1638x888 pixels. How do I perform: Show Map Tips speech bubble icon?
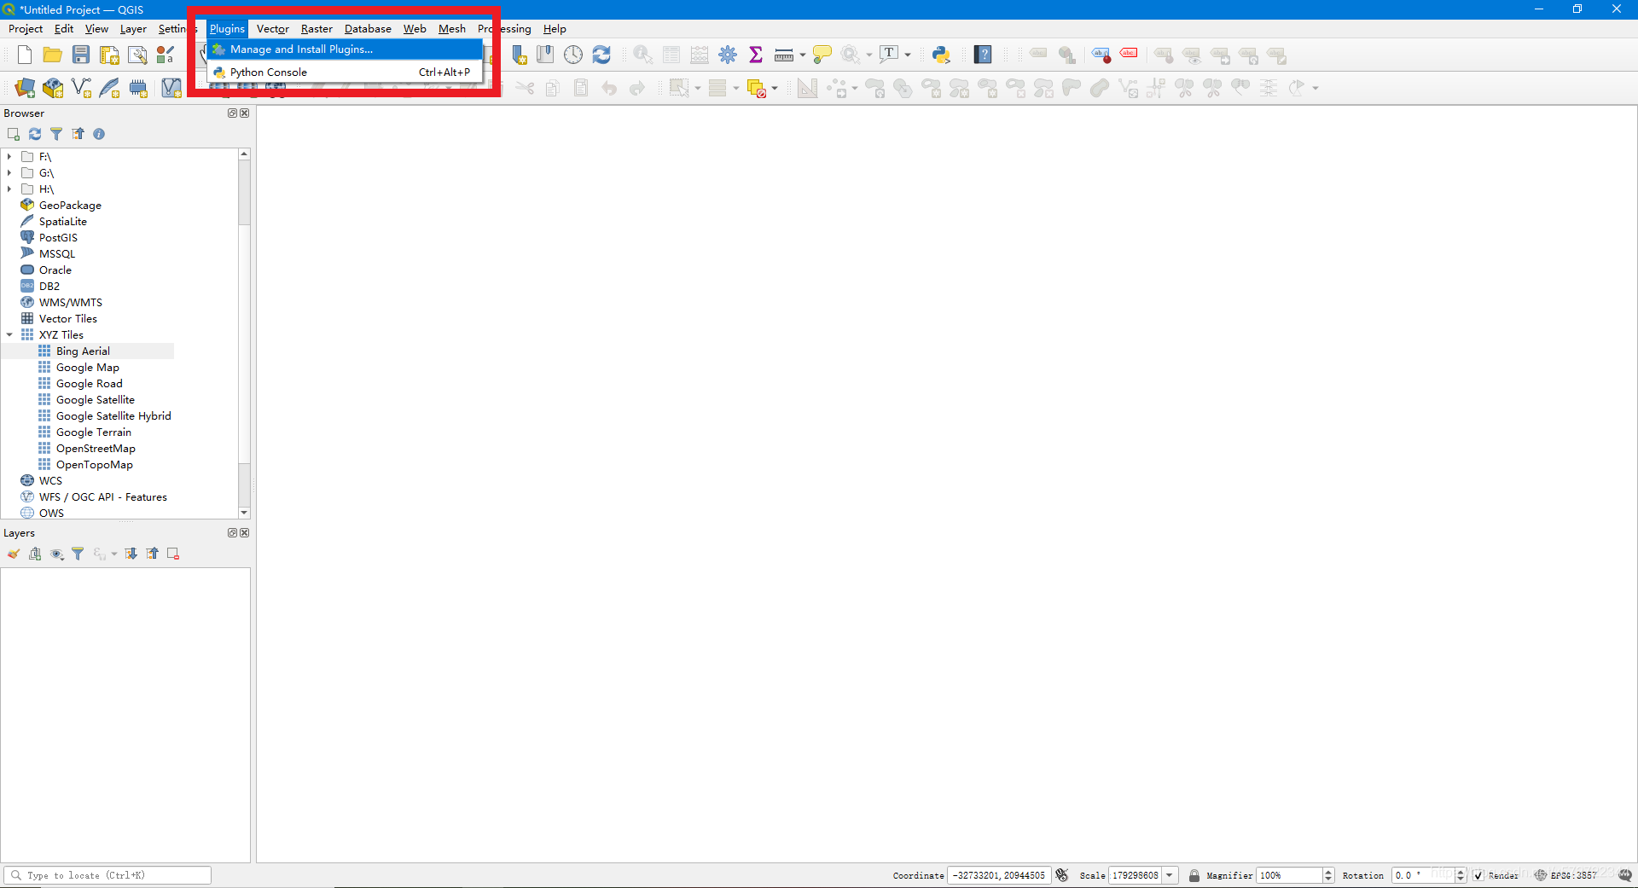click(x=822, y=55)
